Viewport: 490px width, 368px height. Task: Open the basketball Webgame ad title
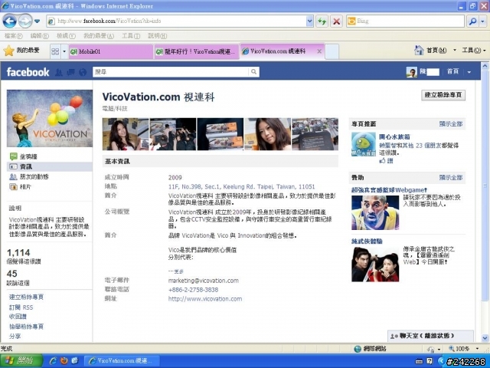point(389,190)
